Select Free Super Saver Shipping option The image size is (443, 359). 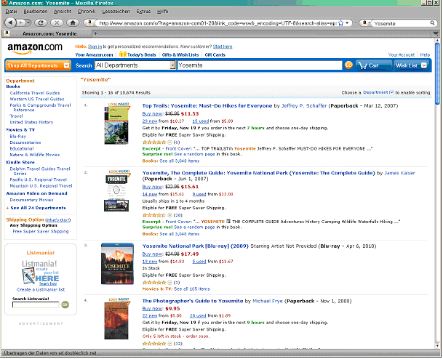click(41, 231)
